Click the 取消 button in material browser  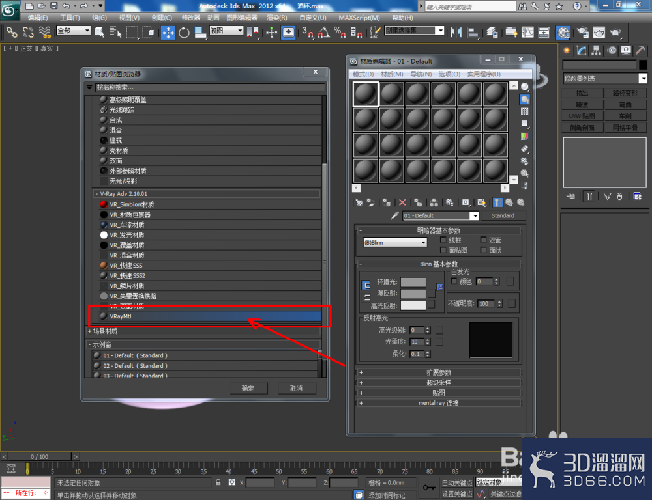pyautogui.click(x=297, y=388)
